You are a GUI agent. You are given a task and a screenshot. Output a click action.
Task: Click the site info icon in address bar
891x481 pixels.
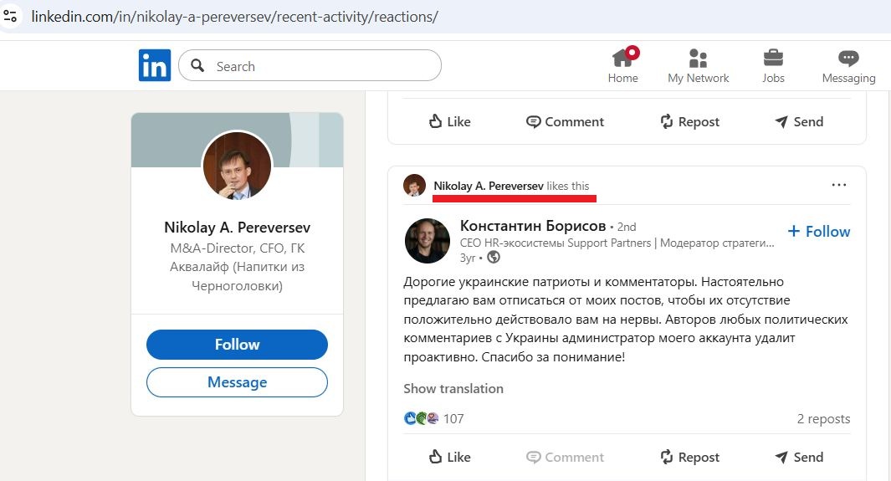[10, 16]
